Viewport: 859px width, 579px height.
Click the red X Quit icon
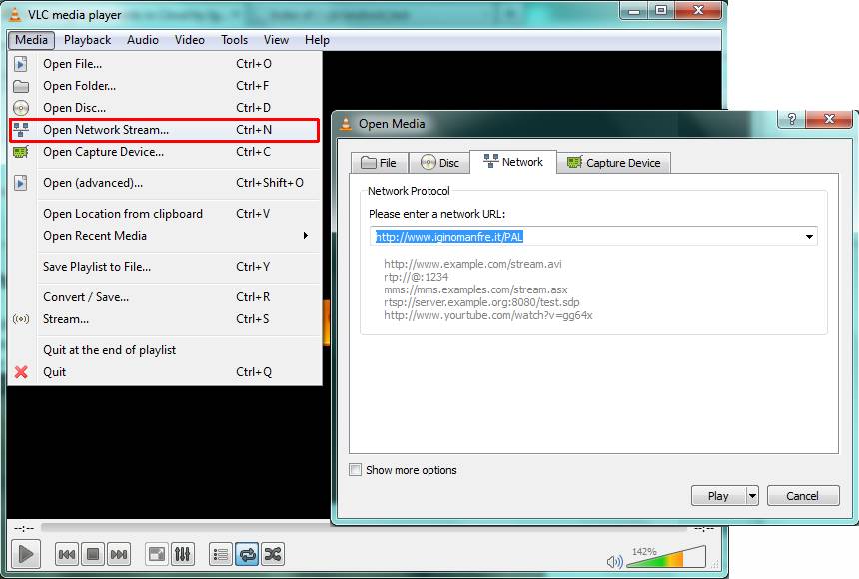(x=21, y=372)
